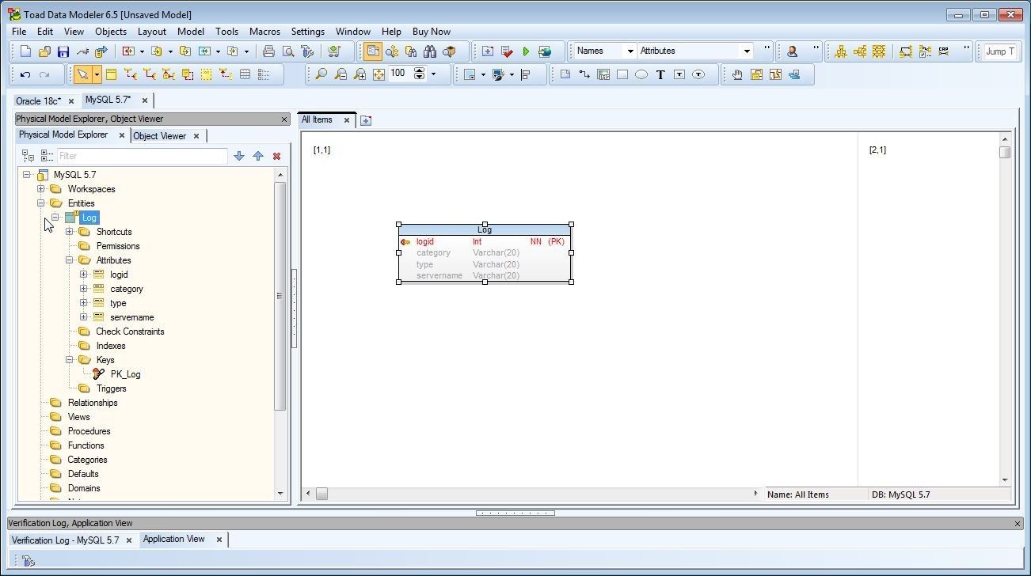The width and height of the screenshot is (1031, 576).
Task: Select the Text T tool
Action: (x=660, y=74)
